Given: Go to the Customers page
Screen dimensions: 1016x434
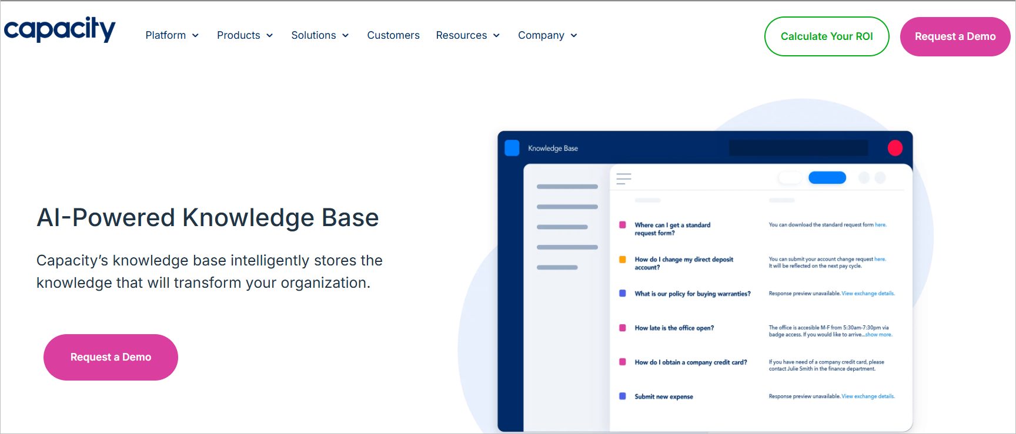Looking at the screenshot, I should click(393, 35).
